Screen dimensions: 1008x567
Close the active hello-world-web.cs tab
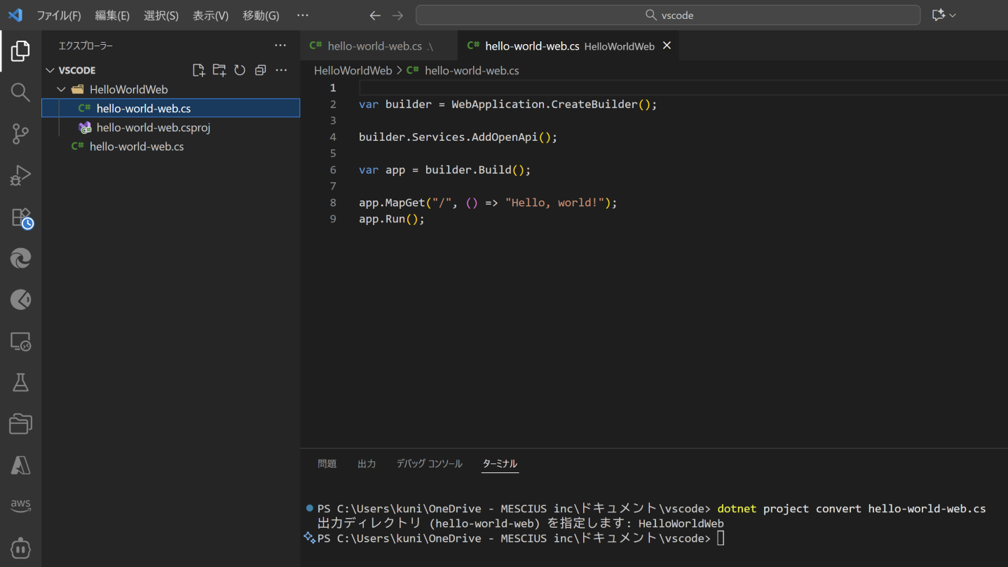[667, 46]
